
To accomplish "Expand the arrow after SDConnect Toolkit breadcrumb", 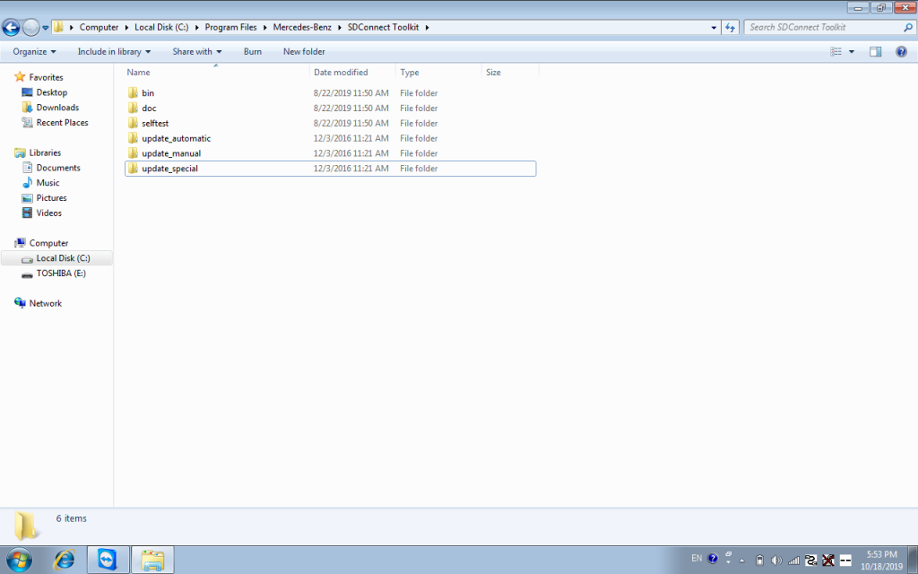I will point(428,28).
